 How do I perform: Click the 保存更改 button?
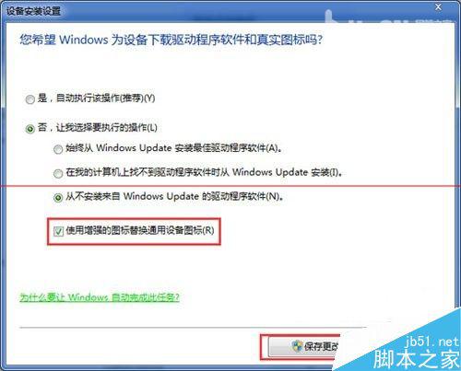[304, 346]
